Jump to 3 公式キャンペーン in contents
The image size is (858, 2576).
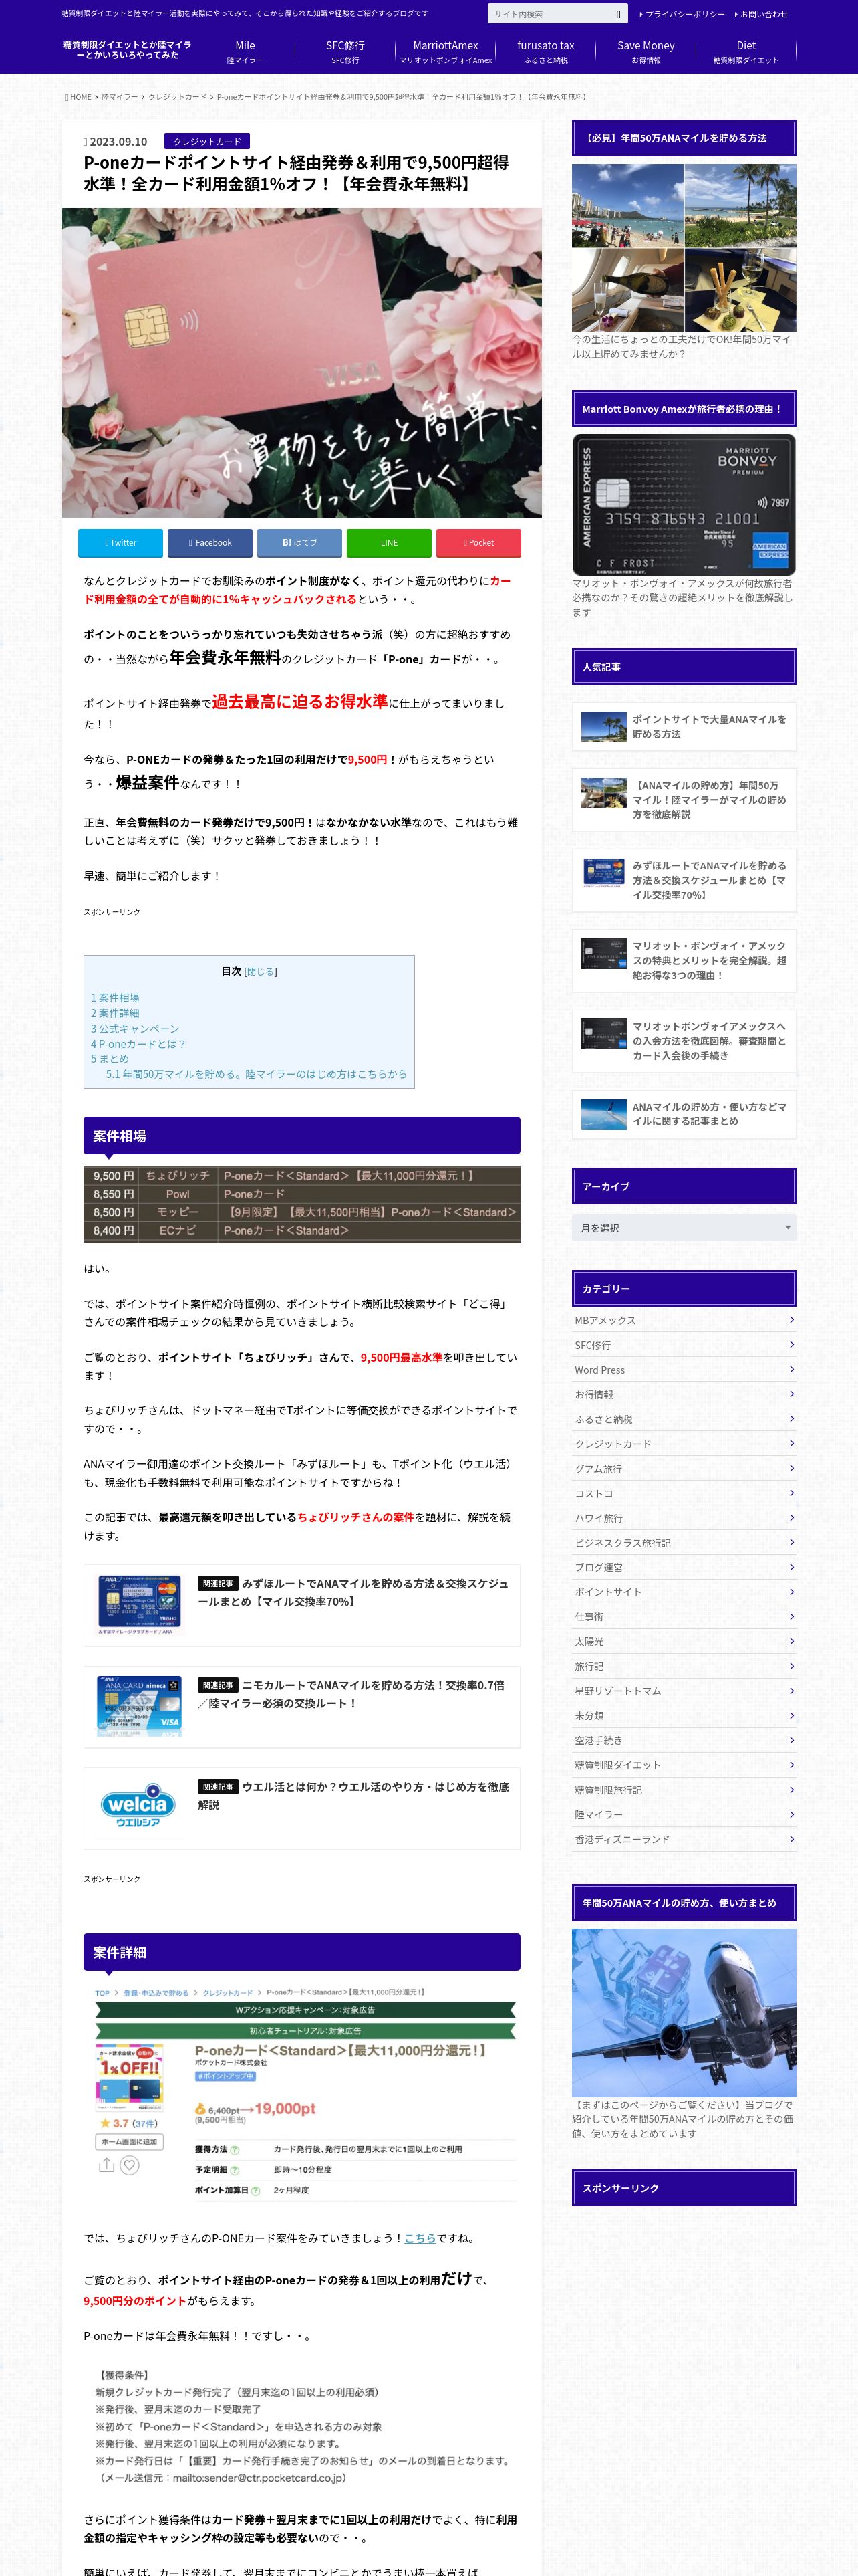tap(135, 1028)
